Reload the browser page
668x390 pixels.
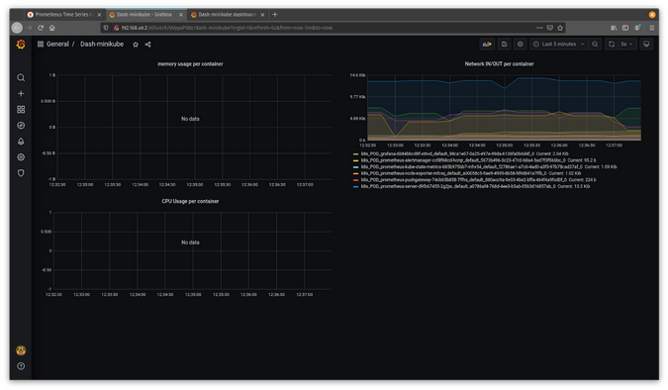pyautogui.click(x=41, y=28)
